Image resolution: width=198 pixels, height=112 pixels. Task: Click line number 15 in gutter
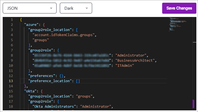[x=11, y=91]
